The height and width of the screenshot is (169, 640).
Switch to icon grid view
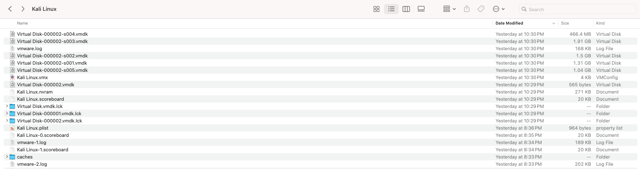click(x=376, y=9)
